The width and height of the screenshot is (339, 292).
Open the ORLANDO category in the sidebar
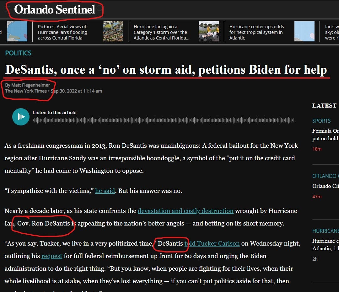[x=326, y=176]
